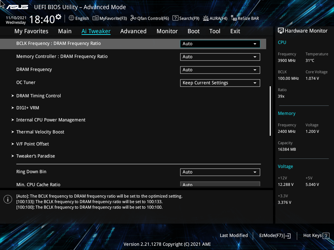The image size is (334, 250).
Task: Switch to the Main tab
Action: pyautogui.click(x=65, y=31)
